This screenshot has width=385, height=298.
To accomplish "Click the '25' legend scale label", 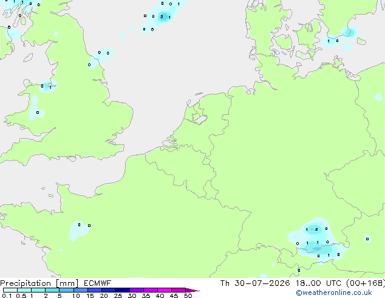I will (118, 296).
